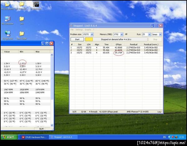Screen dimensions: 187x146
Task: Click the Start button in LinX
Action: tap(77, 39)
